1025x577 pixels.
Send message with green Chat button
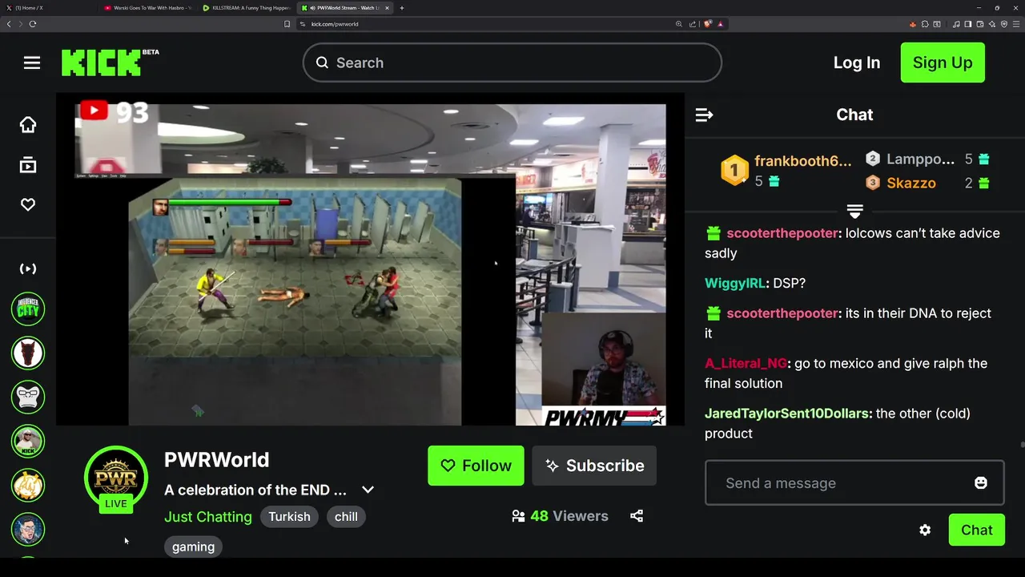point(976,530)
